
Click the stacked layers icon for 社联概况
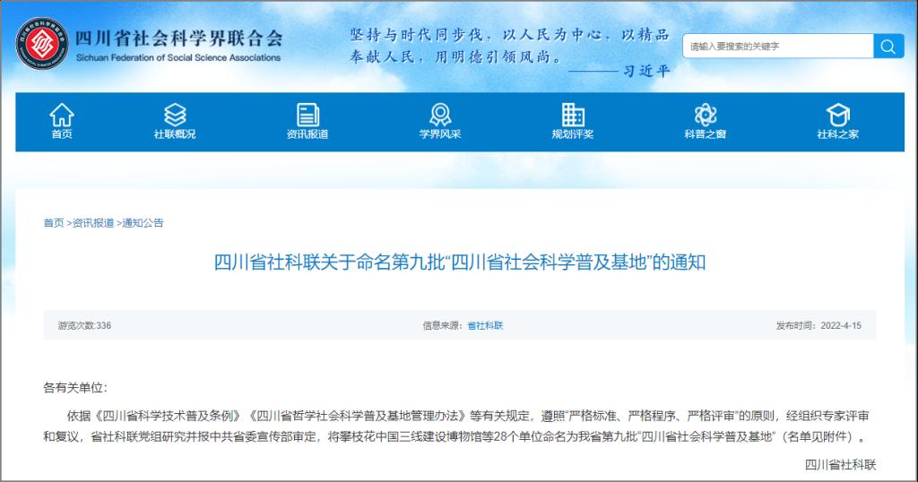click(175, 114)
